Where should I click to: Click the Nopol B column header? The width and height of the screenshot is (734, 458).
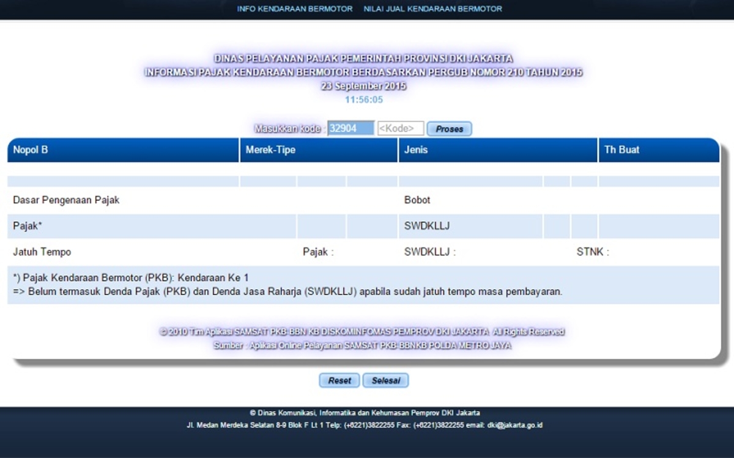(x=31, y=150)
